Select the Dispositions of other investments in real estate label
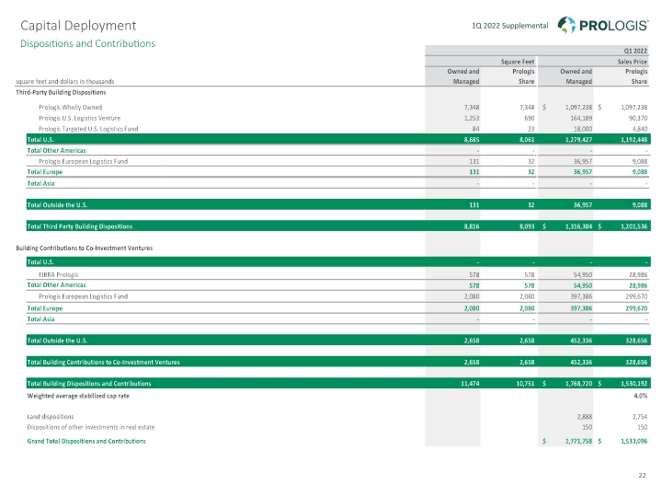The height and width of the screenshot is (497, 662). 91,427
